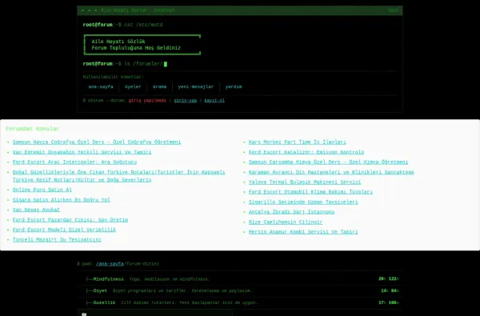Click the Diyet forum description text
The image size is (480, 316).
tap(182, 291)
